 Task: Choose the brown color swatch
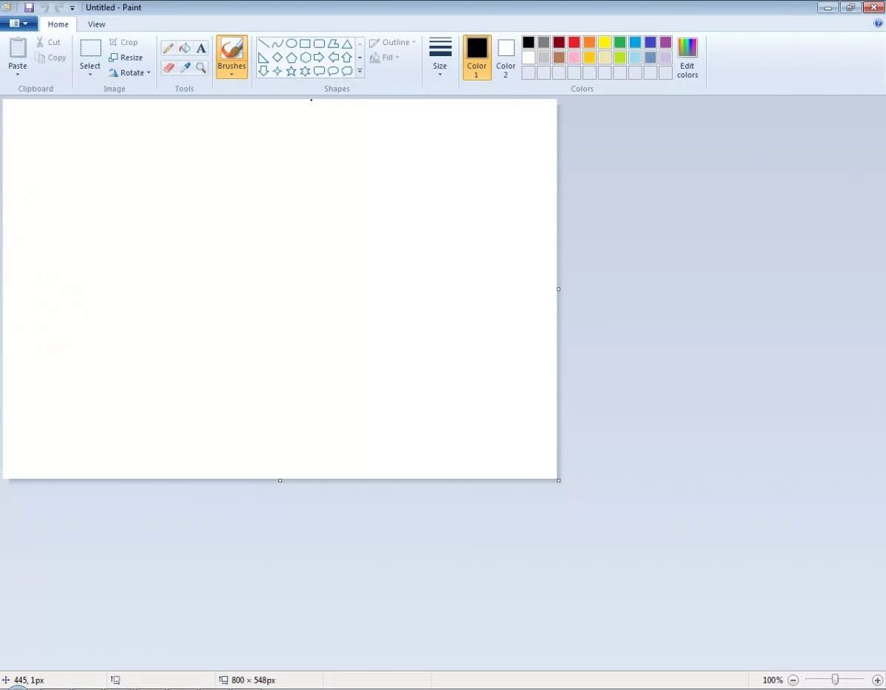[559, 58]
